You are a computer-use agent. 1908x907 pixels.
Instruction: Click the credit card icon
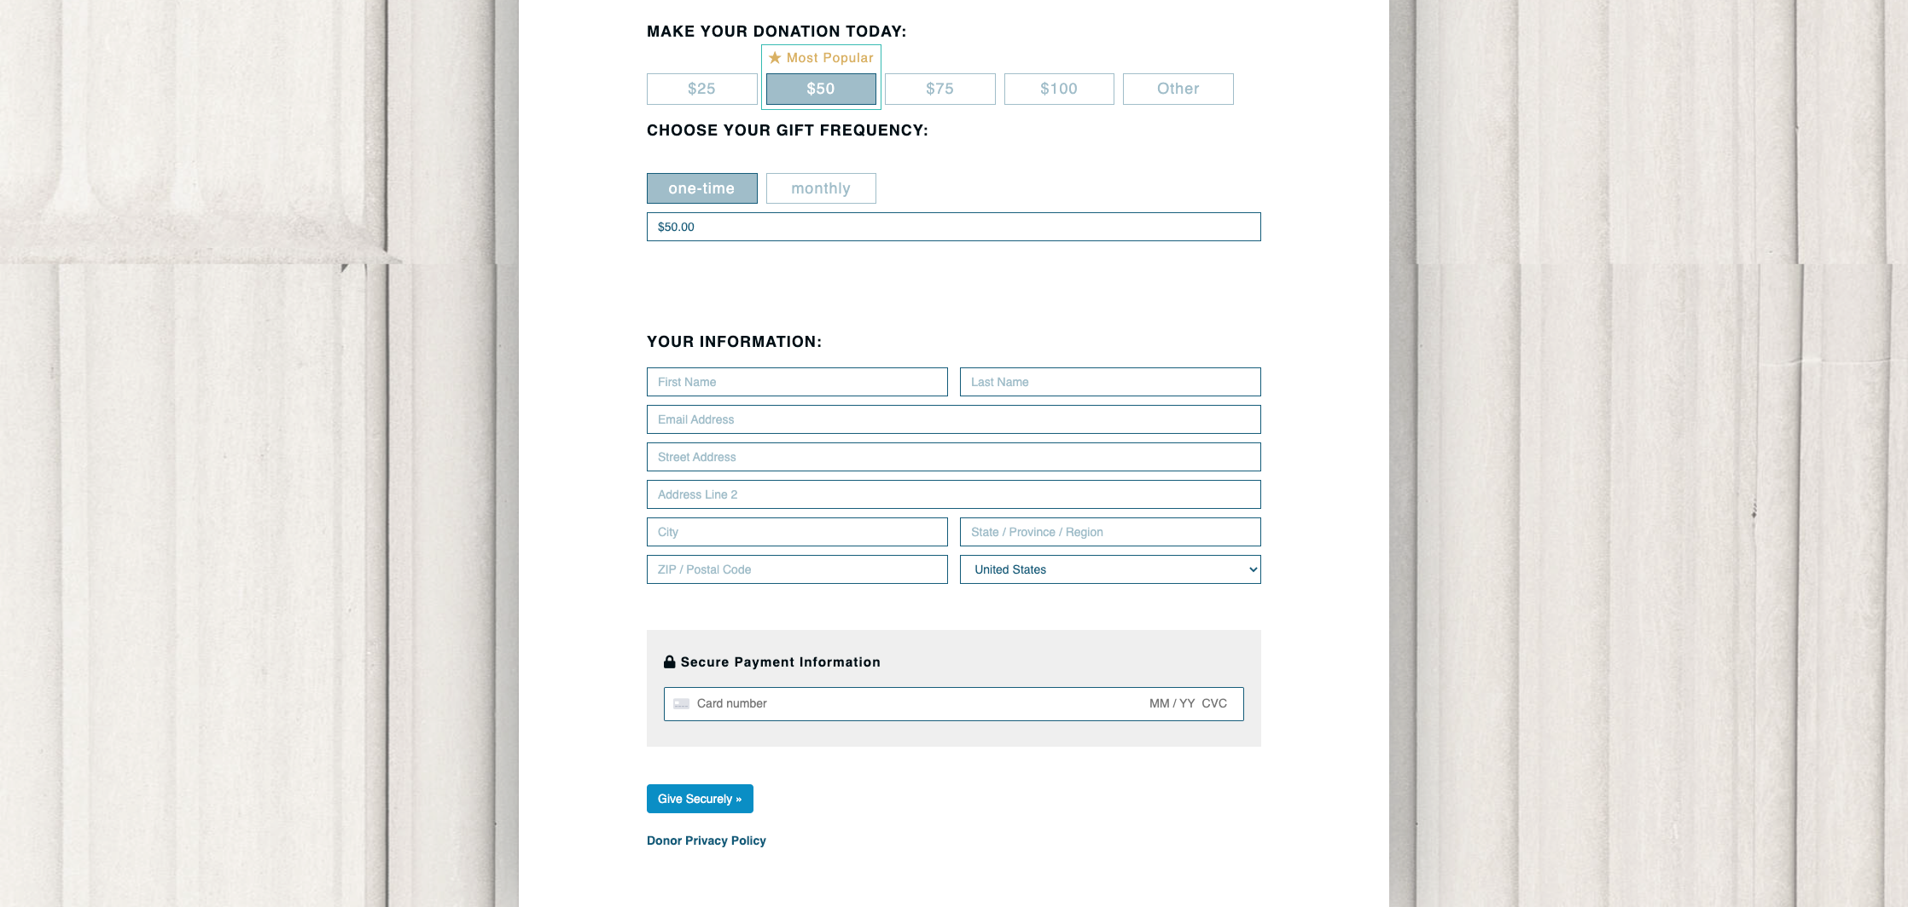(x=681, y=704)
